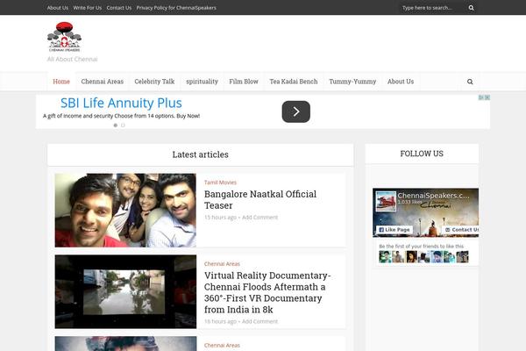Open About Us in the main navigation
This screenshot has height=351, width=526.
point(401,82)
